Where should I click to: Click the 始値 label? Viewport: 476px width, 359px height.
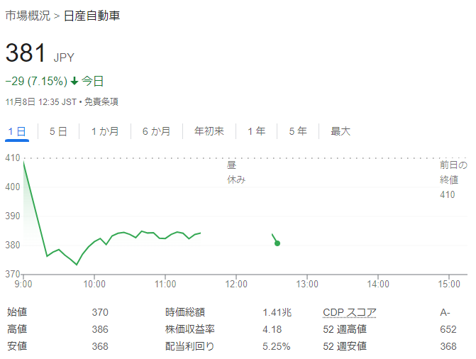click(x=17, y=312)
